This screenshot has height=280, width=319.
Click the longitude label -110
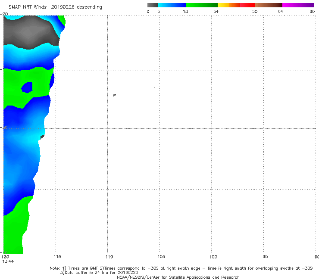click(107, 257)
